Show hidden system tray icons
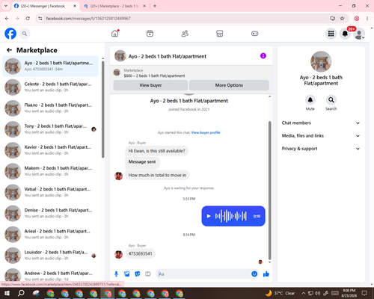This screenshot has height=299, width=374. [x=304, y=293]
